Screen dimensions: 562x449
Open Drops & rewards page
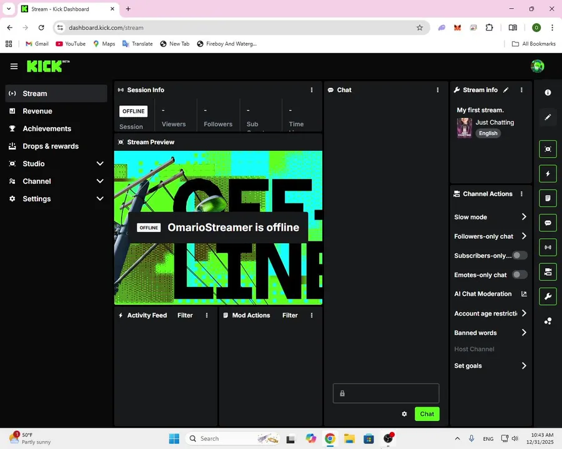click(x=56, y=146)
